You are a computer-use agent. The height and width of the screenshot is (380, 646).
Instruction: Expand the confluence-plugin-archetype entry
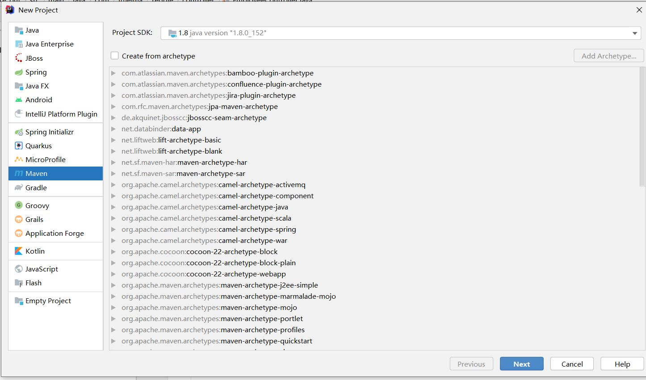click(x=113, y=84)
